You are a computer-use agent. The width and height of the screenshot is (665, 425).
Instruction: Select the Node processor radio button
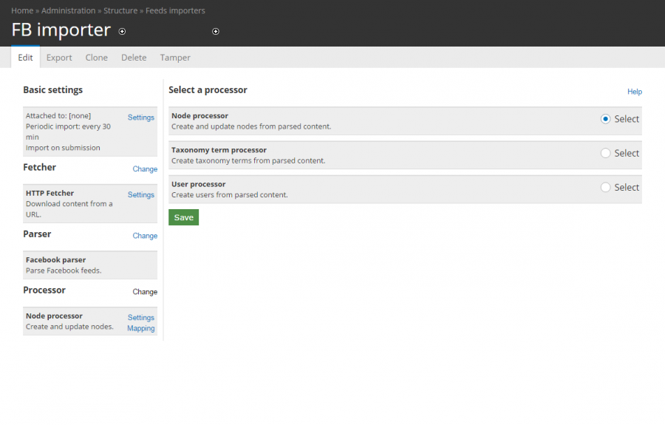[x=605, y=119]
